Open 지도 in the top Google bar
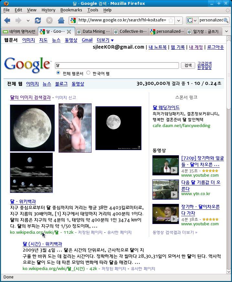 click(43, 40)
